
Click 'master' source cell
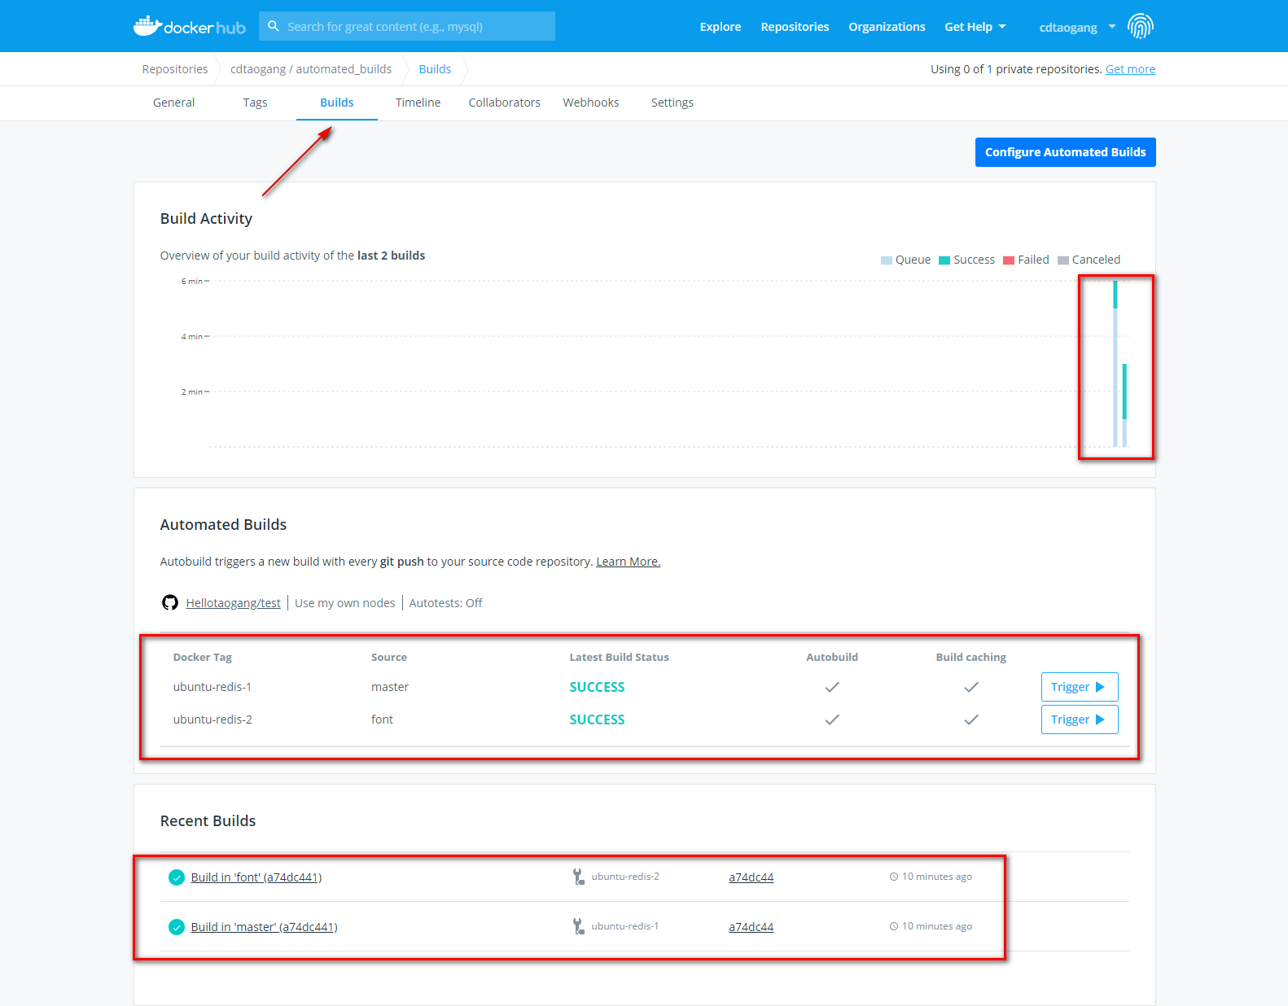tap(390, 687)
